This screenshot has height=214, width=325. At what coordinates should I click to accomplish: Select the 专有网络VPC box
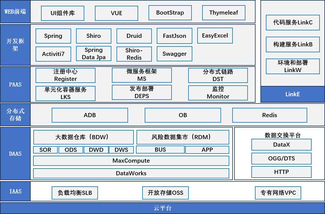pos(278,193)
